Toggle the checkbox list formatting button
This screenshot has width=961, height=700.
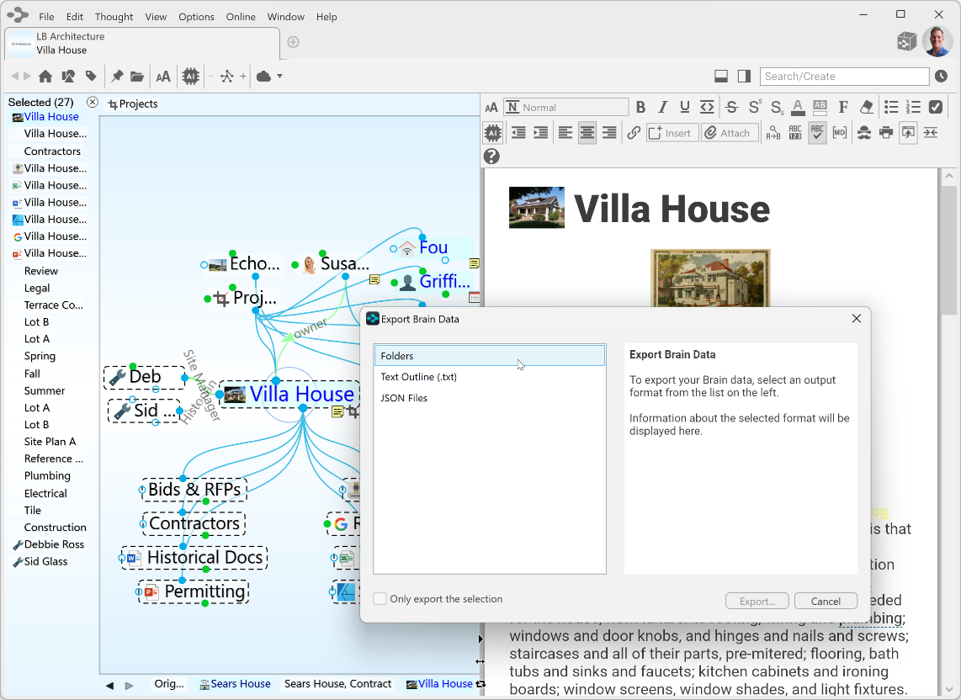(936, 107)
